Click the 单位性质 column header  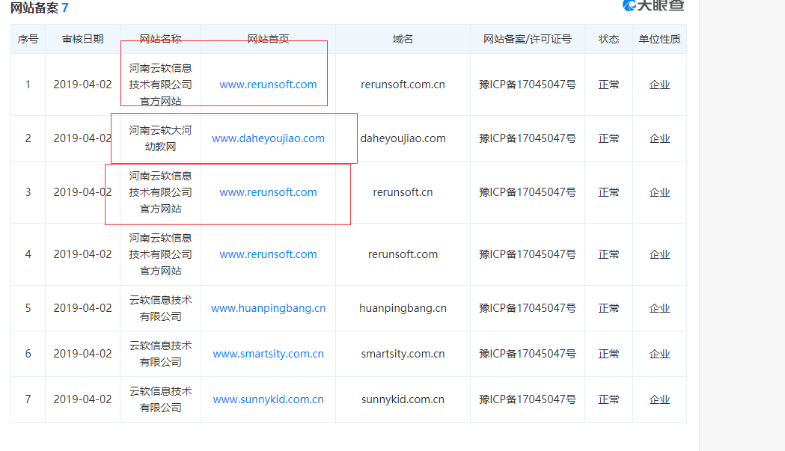(x=659, y=39)
